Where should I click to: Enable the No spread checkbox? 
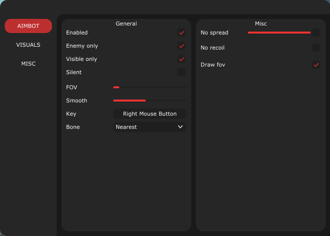pos(316,33)
